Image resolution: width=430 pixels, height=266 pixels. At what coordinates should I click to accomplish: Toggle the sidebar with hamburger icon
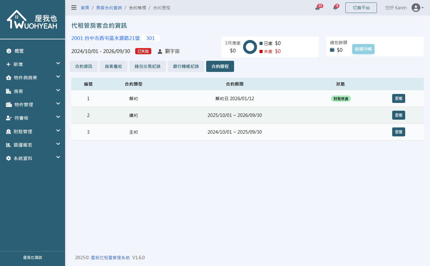point(74,7)
